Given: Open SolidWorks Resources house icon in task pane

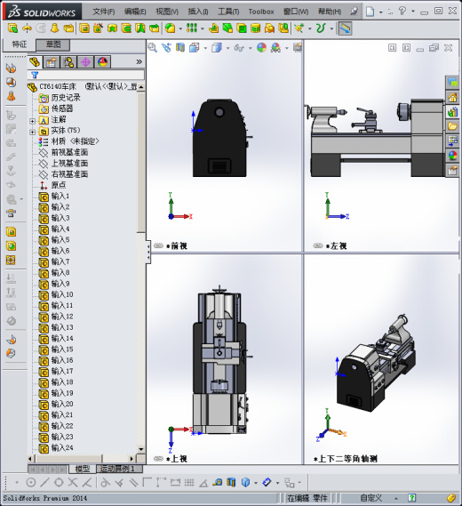Looking at the screenshot, I should [452, 97].
